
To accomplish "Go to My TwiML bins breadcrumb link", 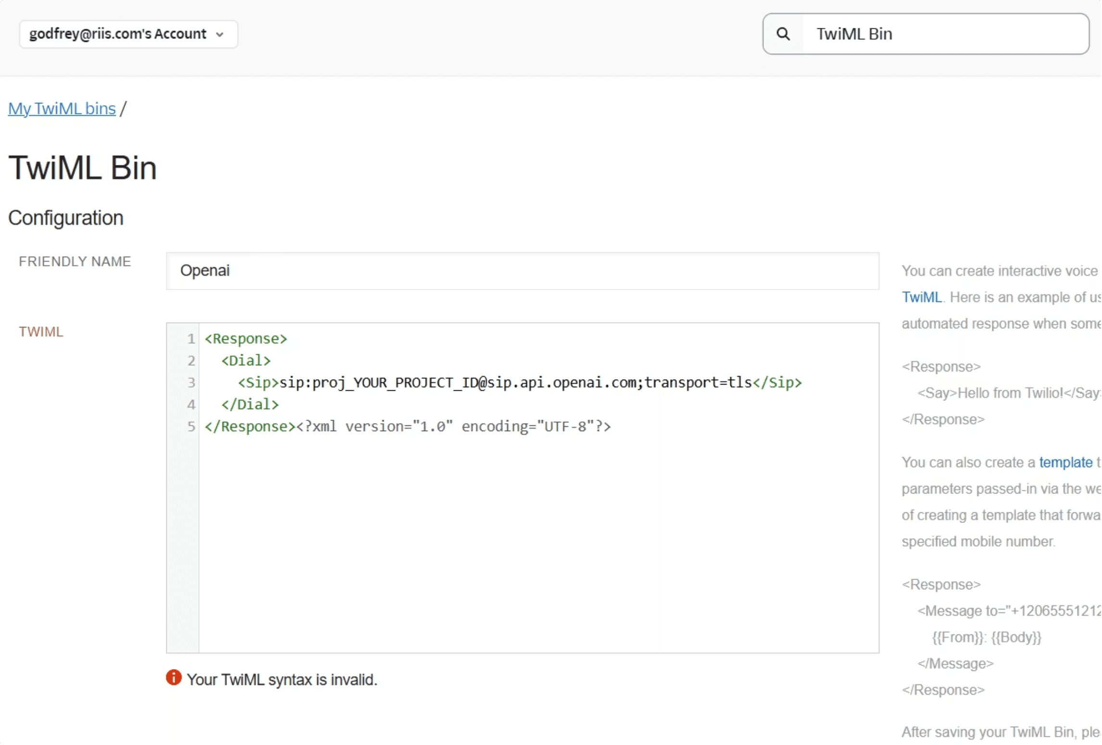I will point(62,109).
